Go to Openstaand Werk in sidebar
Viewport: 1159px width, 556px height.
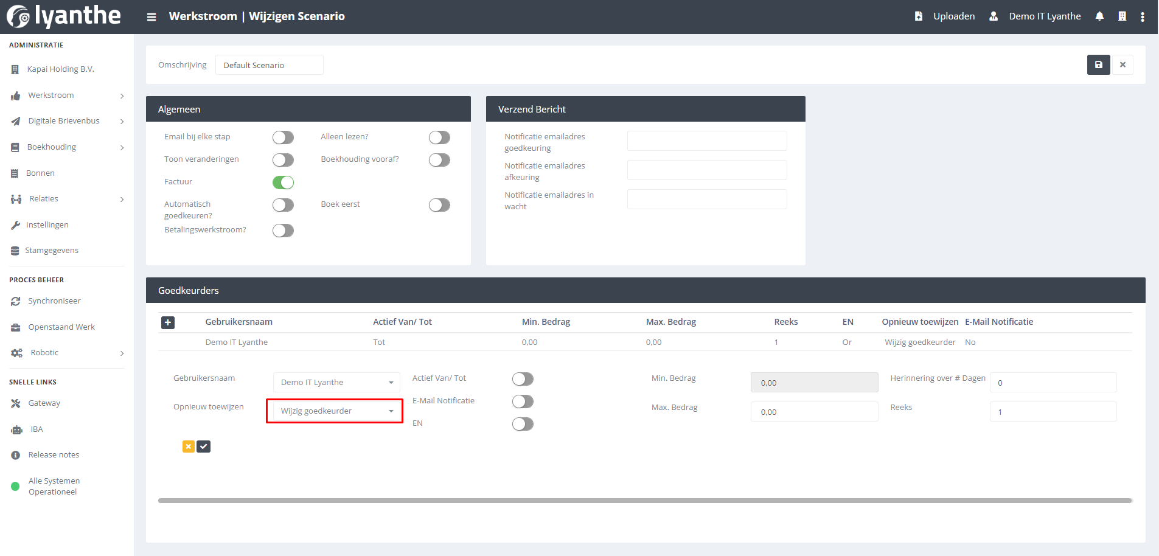61,327
